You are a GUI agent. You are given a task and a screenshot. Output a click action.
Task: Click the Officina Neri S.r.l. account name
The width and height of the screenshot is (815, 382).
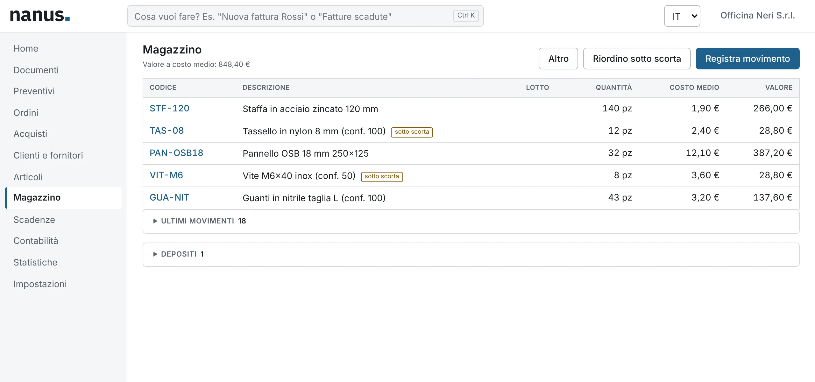[758, 16]
